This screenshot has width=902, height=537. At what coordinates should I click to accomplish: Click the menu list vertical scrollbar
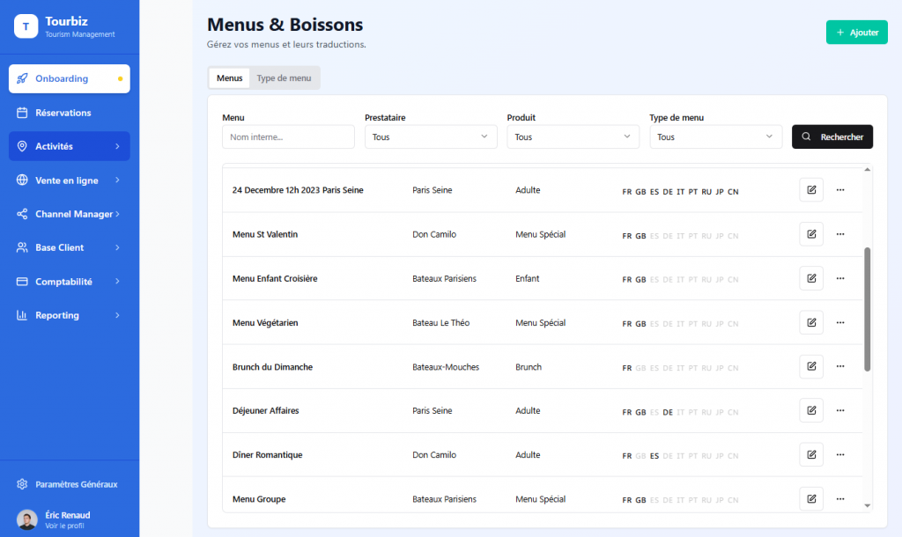click(867, 308)
